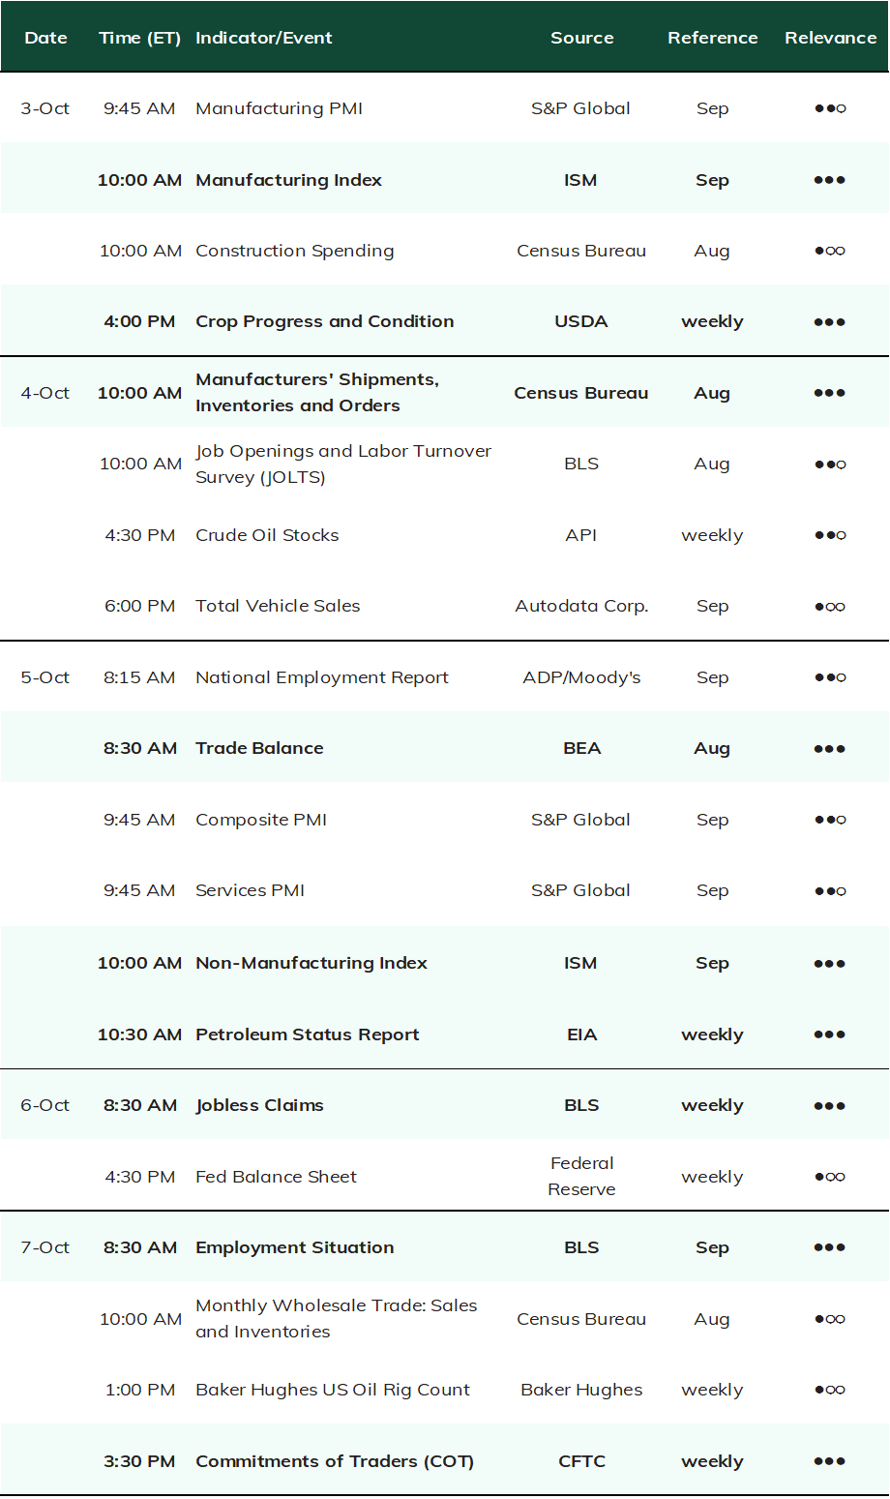Click relevance dots for Crude Oil Stocks
Viewport: 890px width, 1499px height.
(x=830, y=535)
